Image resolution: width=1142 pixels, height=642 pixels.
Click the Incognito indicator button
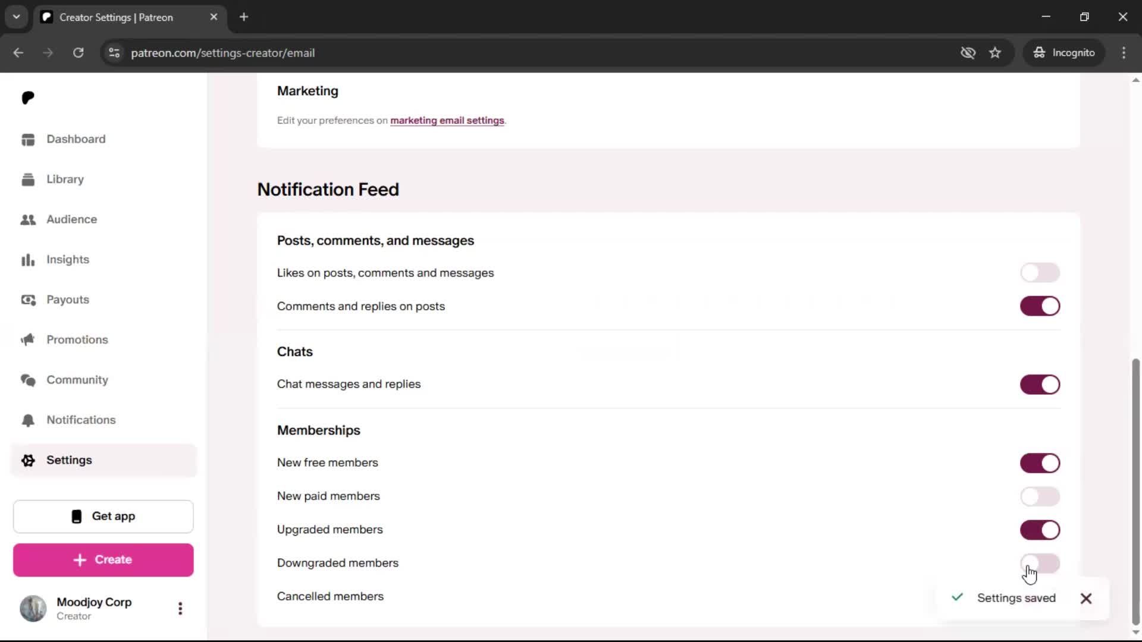pyautogui.click(x=1064, y=53)
